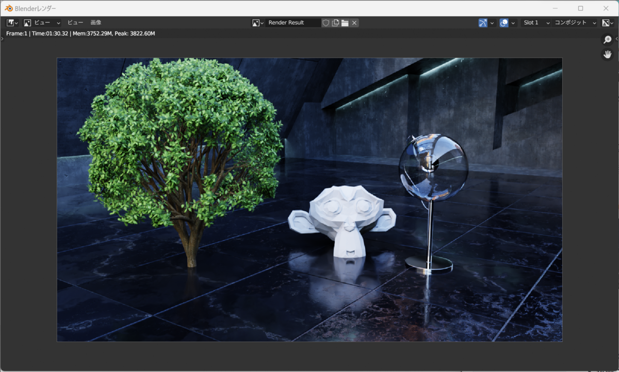
Task: Click the Time:01:30.32 render time text
Action: 50,33
